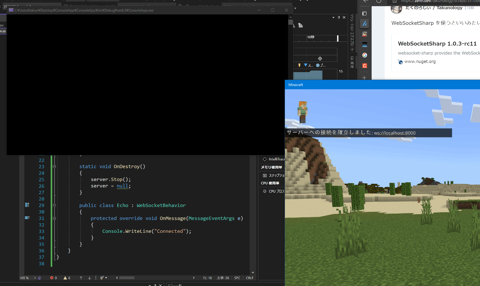Click the editor vertical scrollbar down arrow

coord(253,273)
